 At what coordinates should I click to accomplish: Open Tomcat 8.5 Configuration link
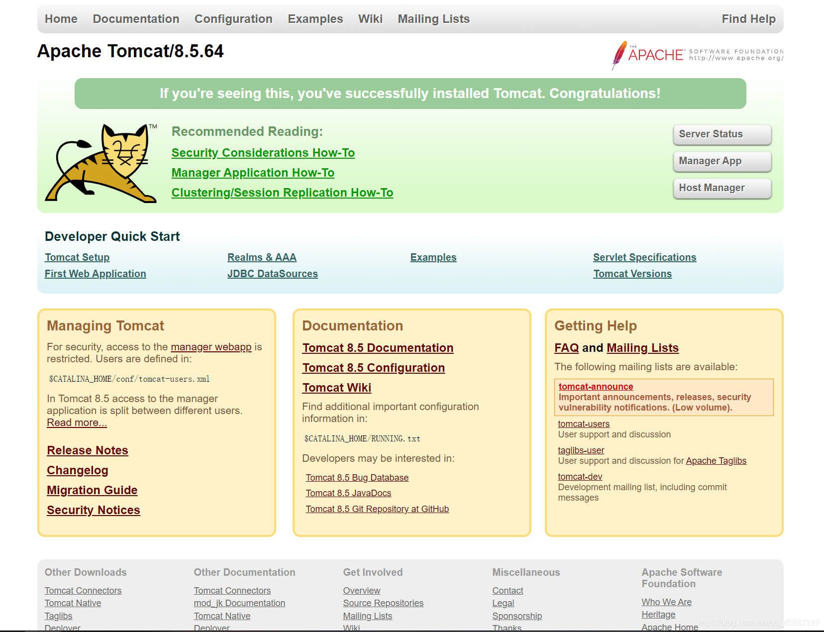click(374, 368)
